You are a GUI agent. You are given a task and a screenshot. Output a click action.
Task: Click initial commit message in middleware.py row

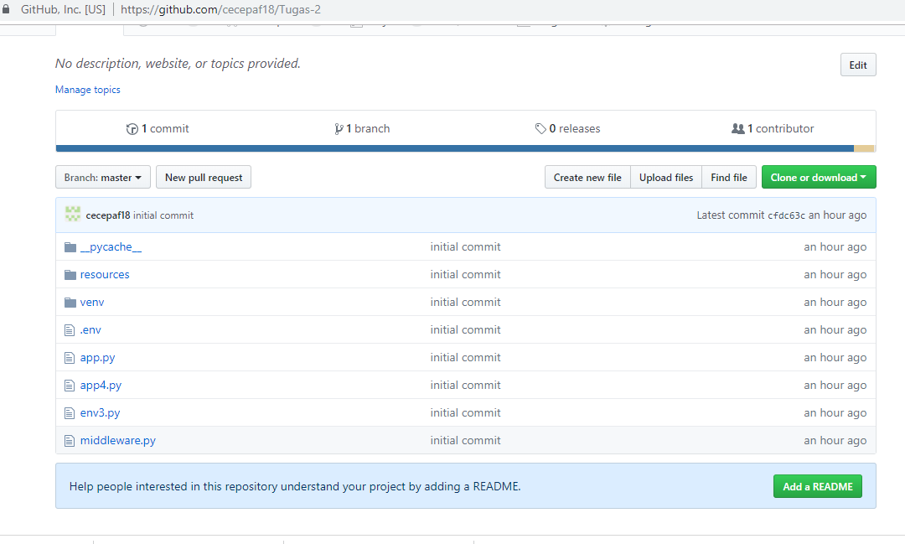465,441
